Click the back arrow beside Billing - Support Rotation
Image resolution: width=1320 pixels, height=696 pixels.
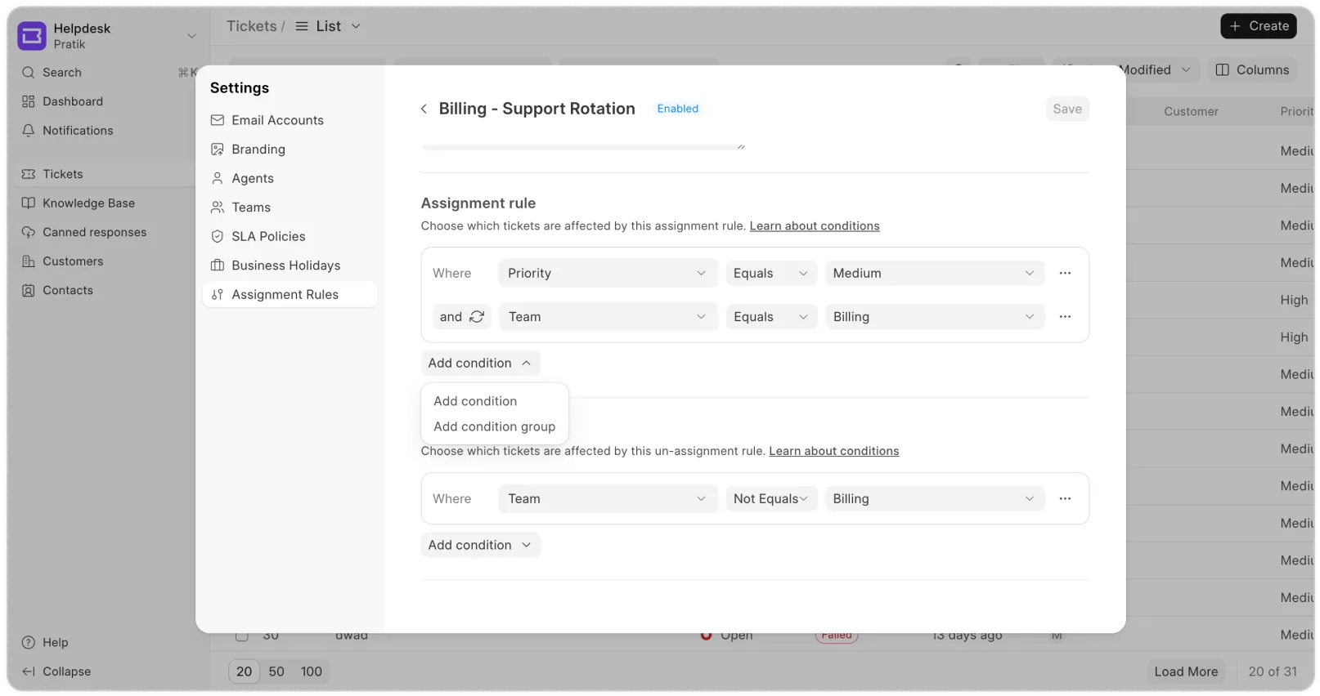(424, 109)
